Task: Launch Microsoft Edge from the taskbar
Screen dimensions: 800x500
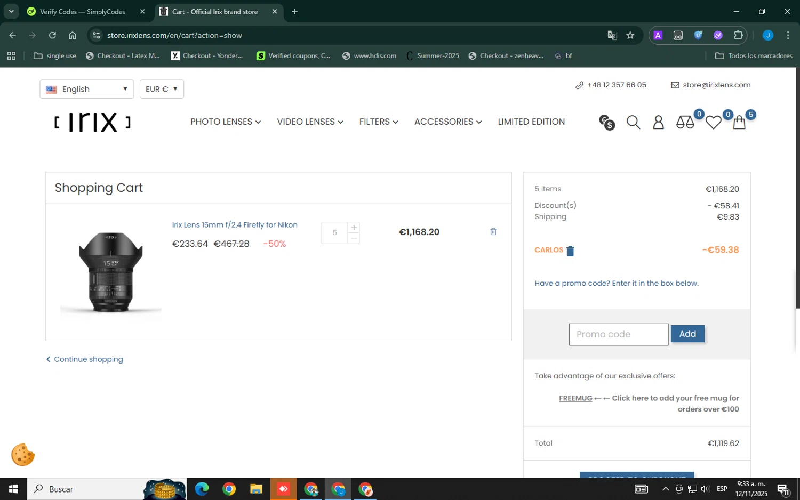Action: pyautogui.click(x=202, y=489)
